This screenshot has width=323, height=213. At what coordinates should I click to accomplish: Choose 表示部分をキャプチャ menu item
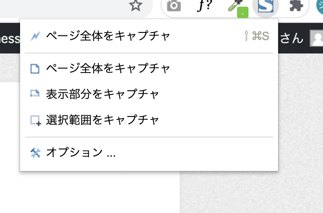click(x=149, y=94)
